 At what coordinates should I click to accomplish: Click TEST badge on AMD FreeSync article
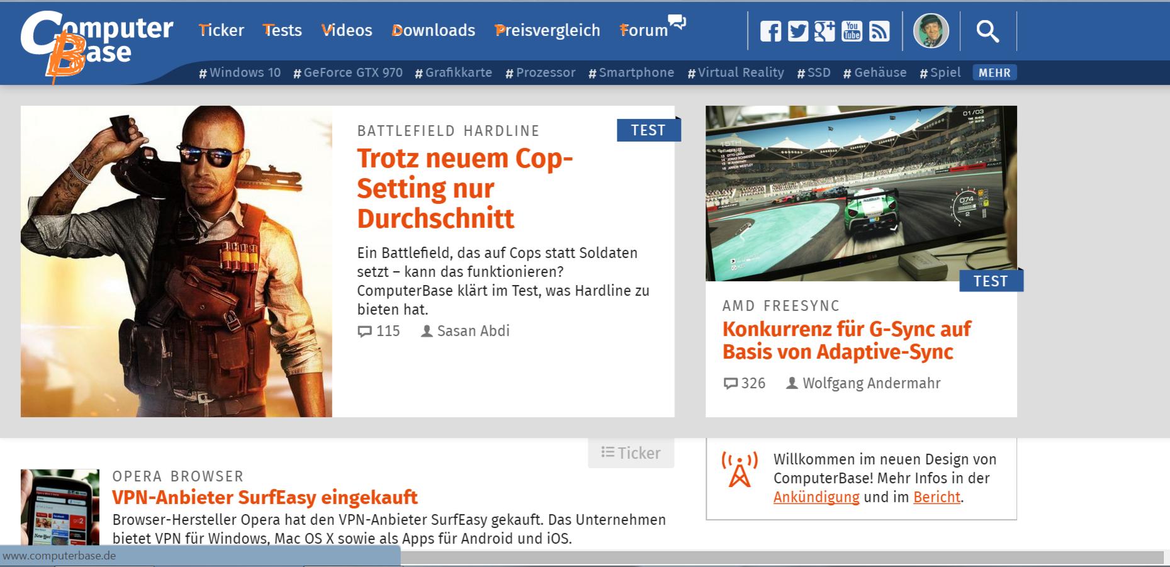(x=991, y=281)
